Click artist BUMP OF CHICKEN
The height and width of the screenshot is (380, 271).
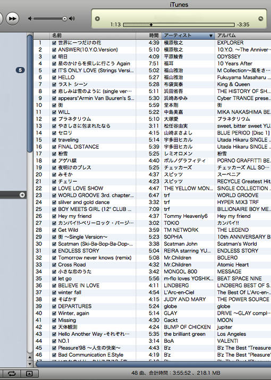click(x=187, y=327)
